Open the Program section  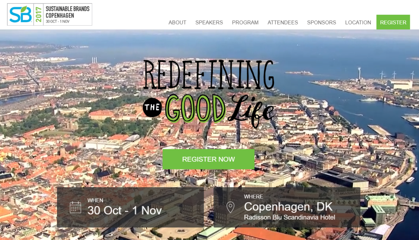pyautogui.click(x=245, y=22)
